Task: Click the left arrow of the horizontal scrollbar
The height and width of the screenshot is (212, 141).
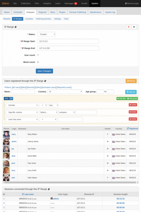Action: [3, 182]
